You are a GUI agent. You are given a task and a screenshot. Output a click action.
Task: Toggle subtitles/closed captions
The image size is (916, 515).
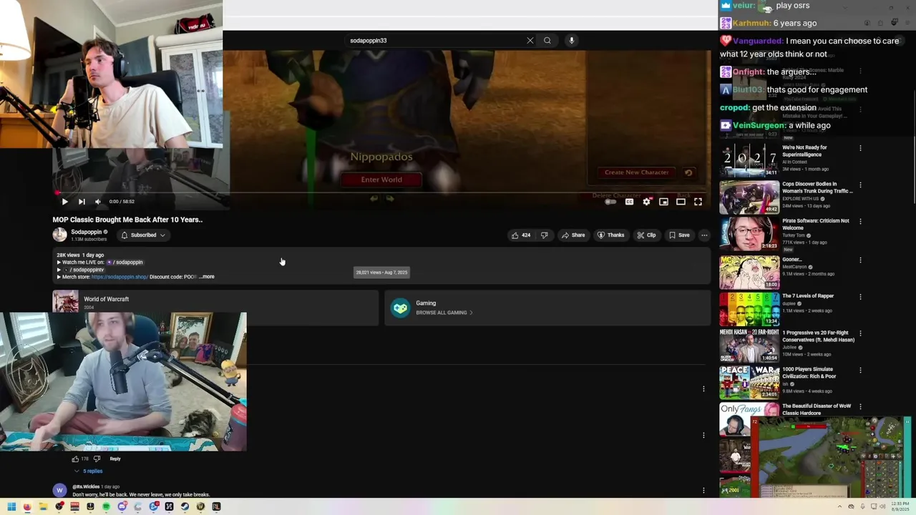[x=629, y=202]
